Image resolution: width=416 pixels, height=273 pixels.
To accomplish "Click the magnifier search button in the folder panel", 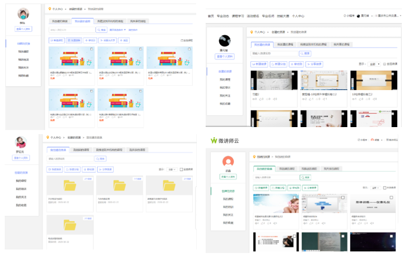I will pyautogui.click(x=100, y=159).
